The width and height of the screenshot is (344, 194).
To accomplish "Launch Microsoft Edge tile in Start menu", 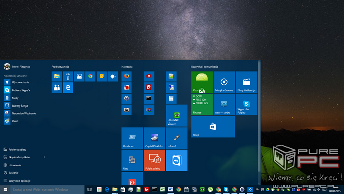I will point(68,87).
